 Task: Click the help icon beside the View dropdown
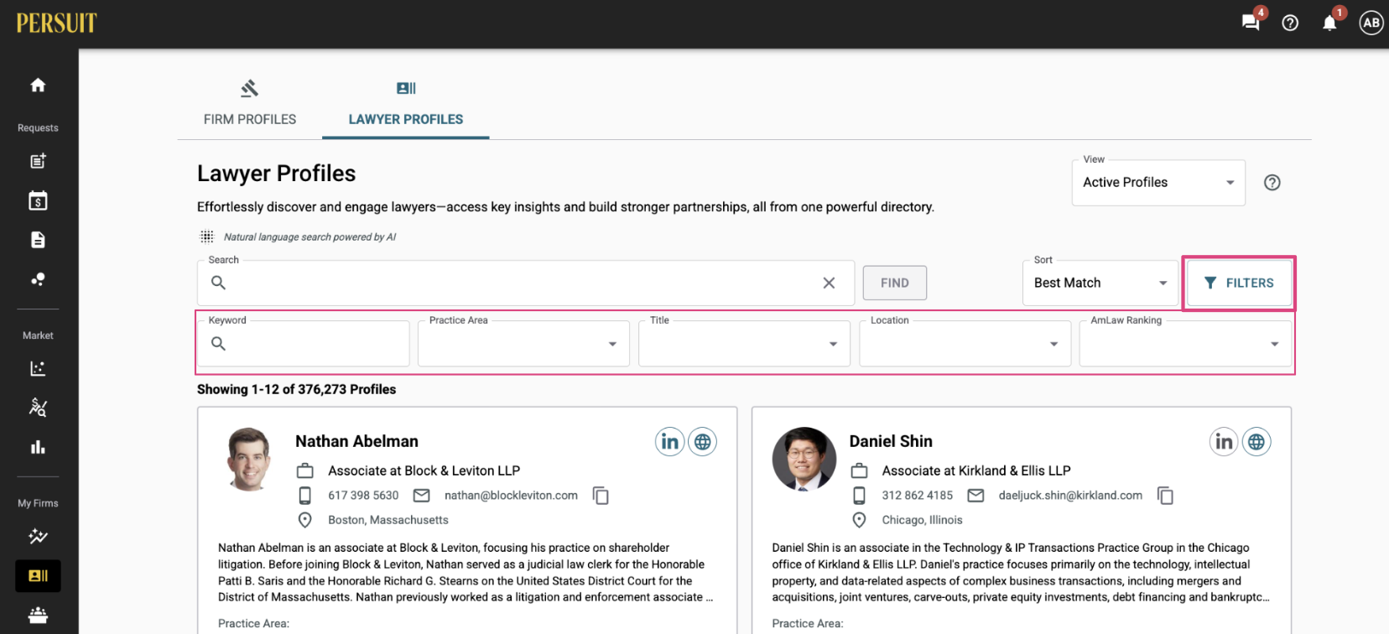[1272, 182]
